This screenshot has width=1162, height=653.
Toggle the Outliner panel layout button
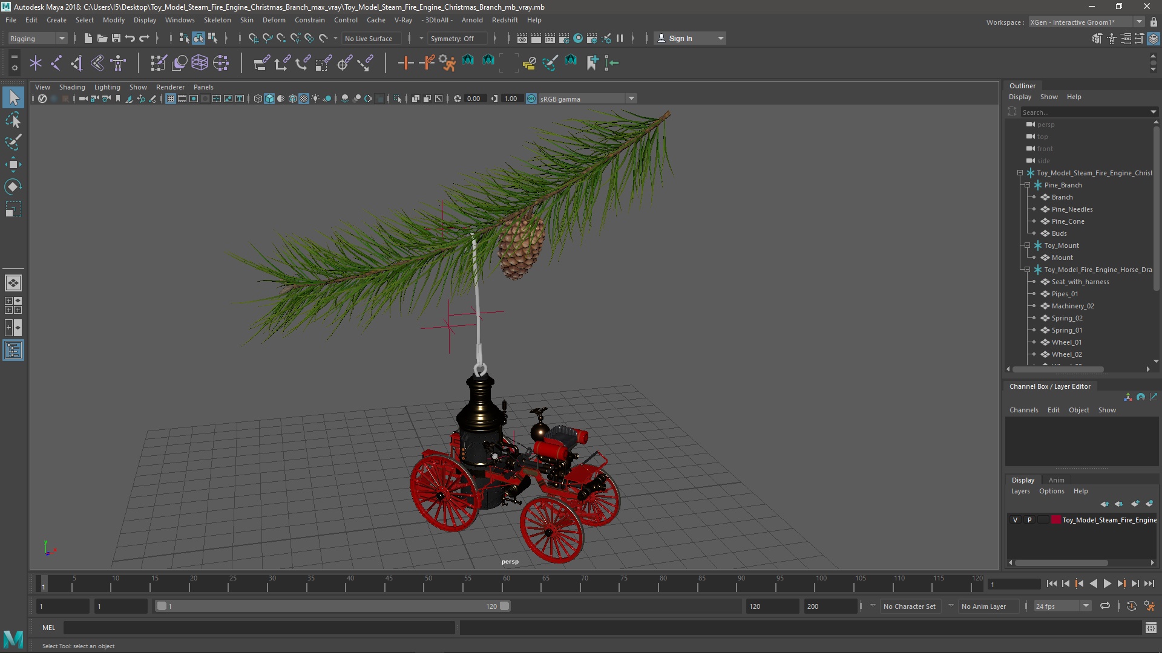pyautogui.click(x=13, y=350)
